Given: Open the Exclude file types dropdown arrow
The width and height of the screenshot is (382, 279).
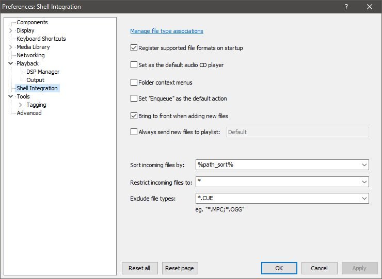Looking at the screenshot, I should 364,199.
